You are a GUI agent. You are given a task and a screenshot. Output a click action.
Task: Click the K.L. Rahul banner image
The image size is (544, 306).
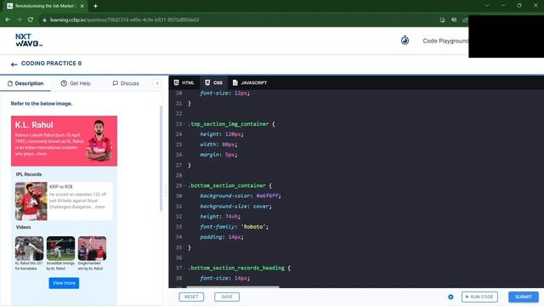(99, 140)
